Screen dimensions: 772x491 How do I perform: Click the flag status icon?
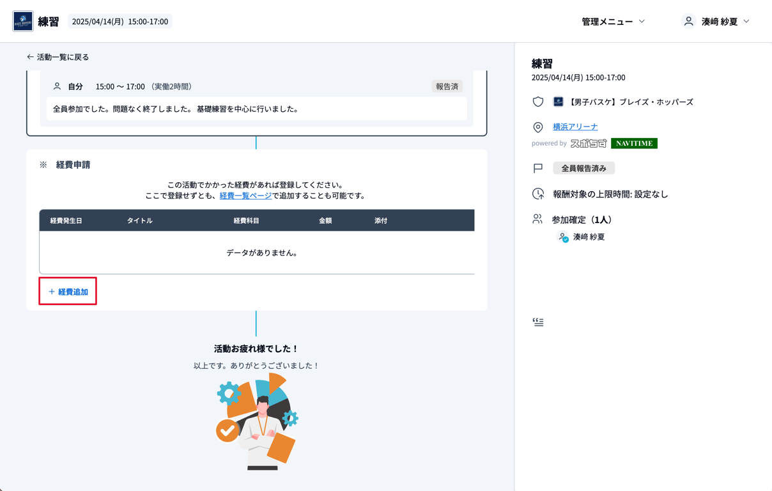[x=538, y=168]
